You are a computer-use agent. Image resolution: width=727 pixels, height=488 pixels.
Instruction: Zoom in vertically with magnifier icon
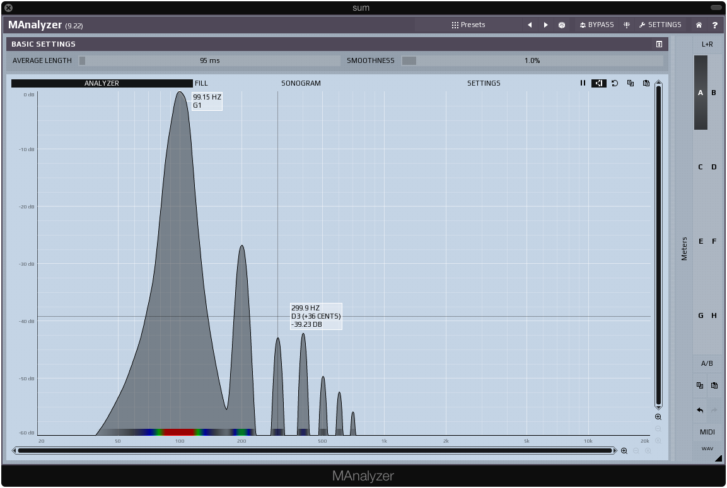[x=658, y=417]
